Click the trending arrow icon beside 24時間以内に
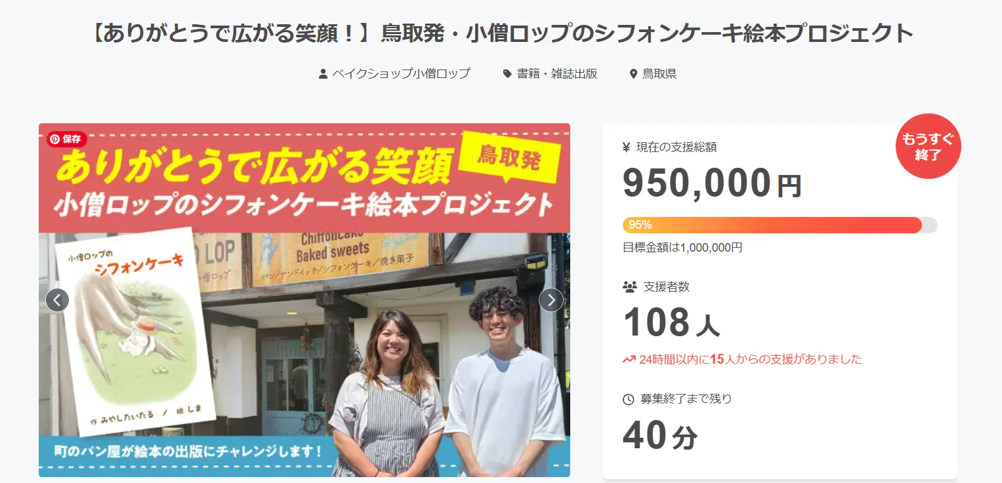Viewport: 1002px width, 483px height. (x=629, y=359)
